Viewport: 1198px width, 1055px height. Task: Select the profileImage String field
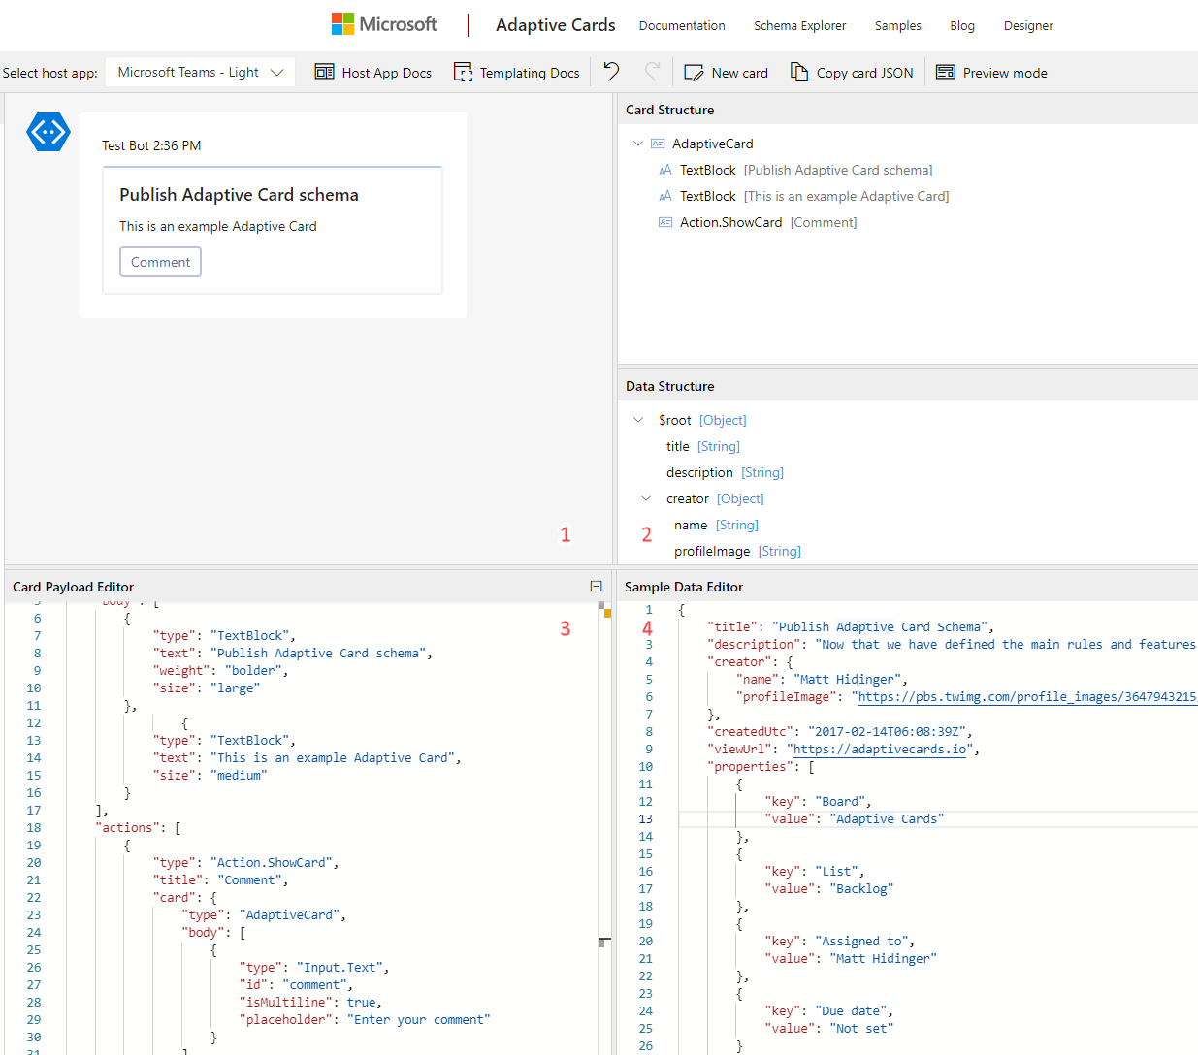737,551
